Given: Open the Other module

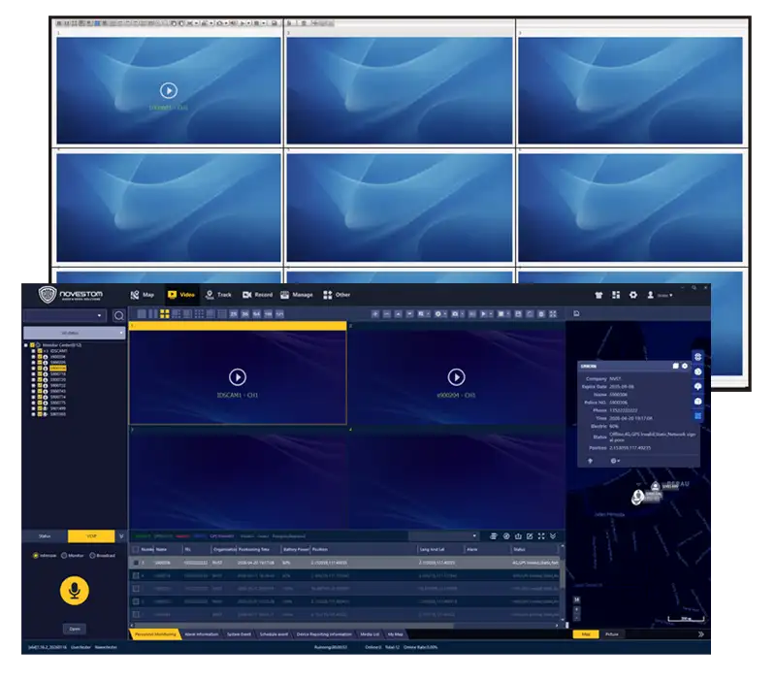Looking at the screenshot, I should tap(337, 295).
